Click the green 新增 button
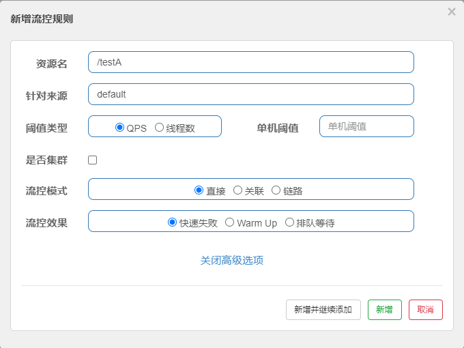The image size is (464, 348). (x=385, y=310)
